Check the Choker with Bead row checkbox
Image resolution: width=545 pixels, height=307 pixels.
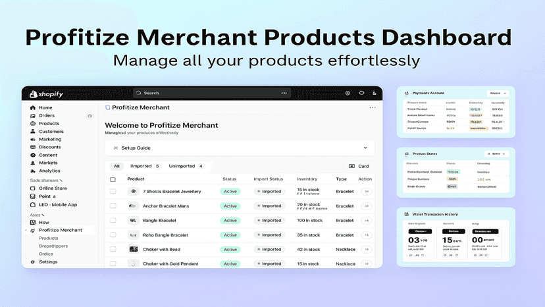tap(113, 249)
